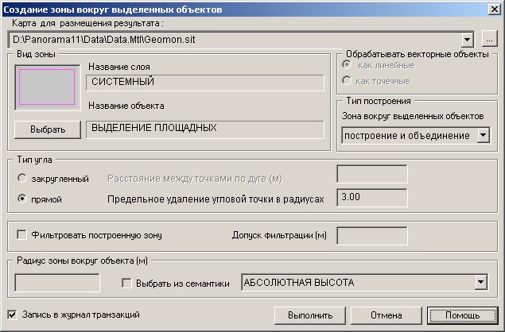Click the zone radius input field
The height and width of the screenshot is (332, 505).
coord(57,283)
